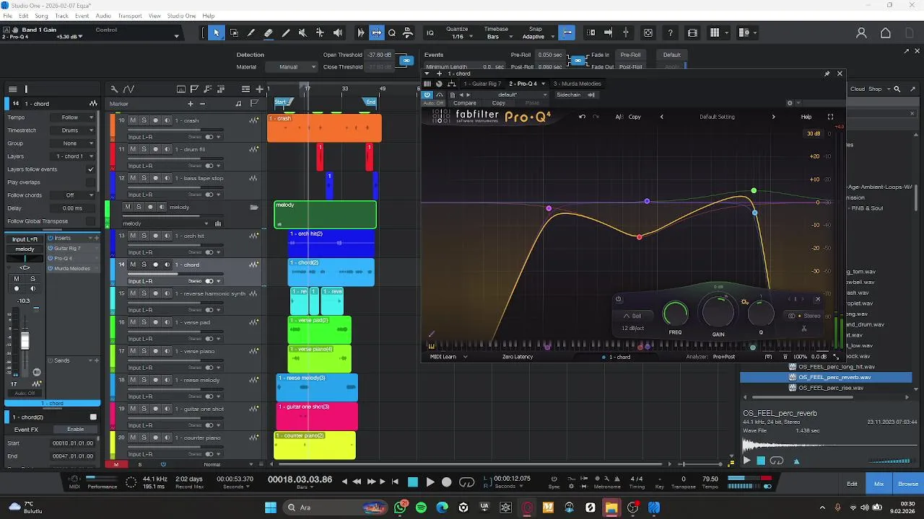Click channel volume fader in inspector
This screenshot has width=924, height=519.
tap(25, 341)
